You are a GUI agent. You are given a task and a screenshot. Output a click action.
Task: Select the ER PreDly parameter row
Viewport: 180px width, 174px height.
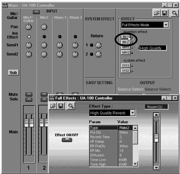coord(111,146)
